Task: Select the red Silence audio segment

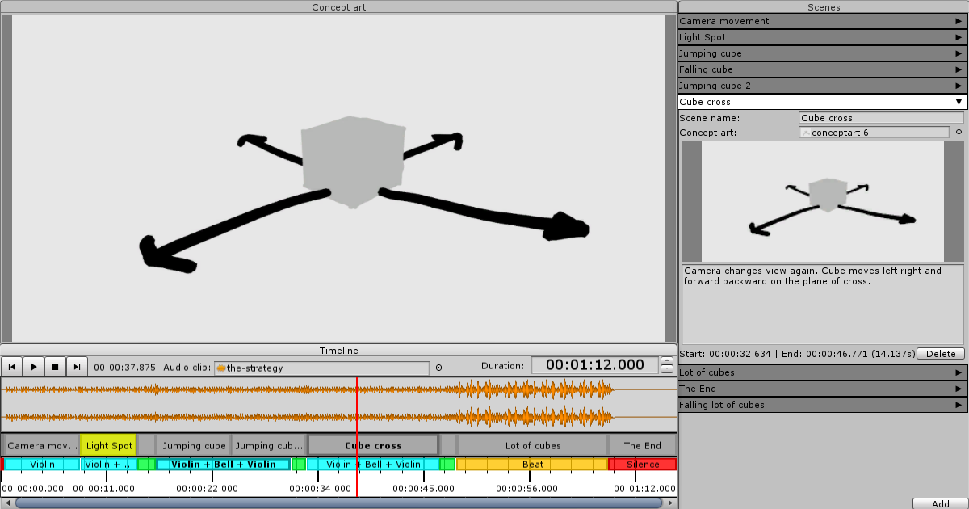Action: click(x=642, y=464)
